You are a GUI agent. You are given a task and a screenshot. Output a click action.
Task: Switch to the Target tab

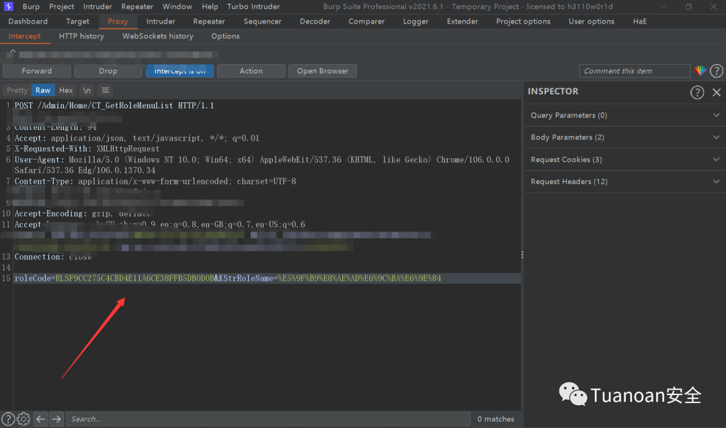pyautogui.click(x=77, y=22)
